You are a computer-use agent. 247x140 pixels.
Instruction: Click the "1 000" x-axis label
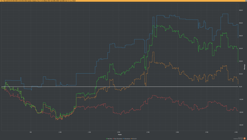coord(60,132)
